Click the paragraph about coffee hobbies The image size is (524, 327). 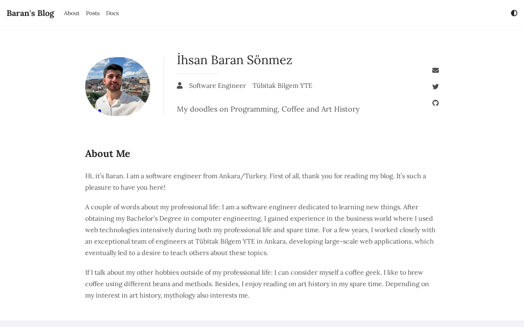[257, 284]
